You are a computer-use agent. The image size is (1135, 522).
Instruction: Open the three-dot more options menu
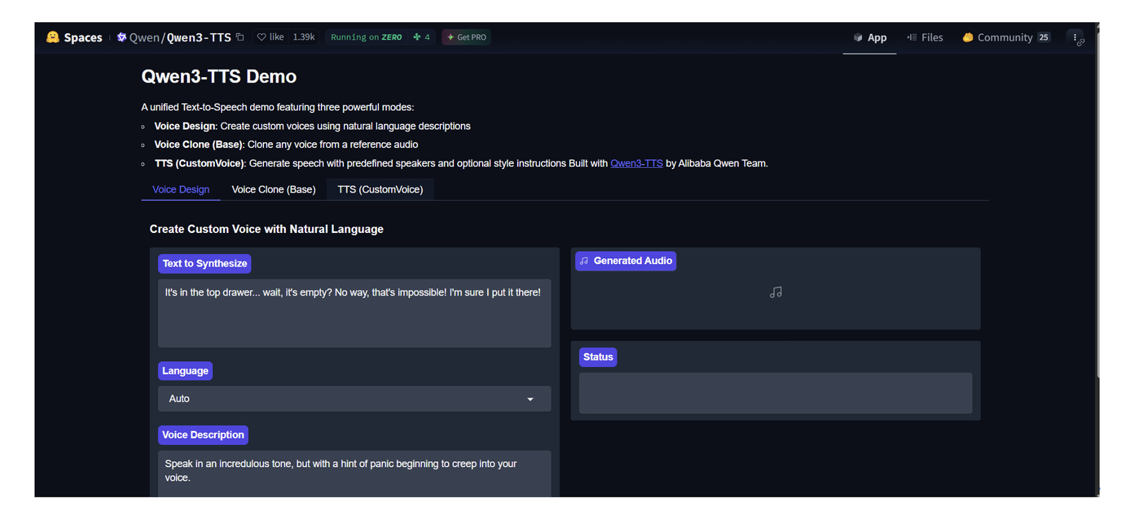(1075, 37)
